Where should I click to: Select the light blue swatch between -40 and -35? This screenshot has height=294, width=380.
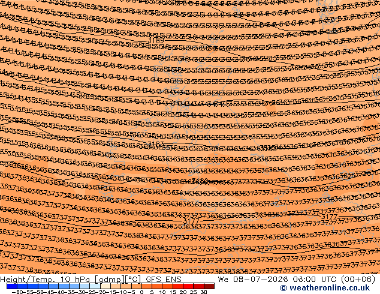tap(64, 286)
